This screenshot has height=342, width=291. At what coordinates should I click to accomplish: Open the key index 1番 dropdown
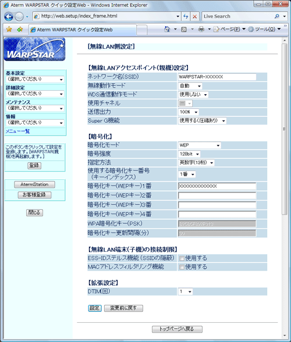187,174
